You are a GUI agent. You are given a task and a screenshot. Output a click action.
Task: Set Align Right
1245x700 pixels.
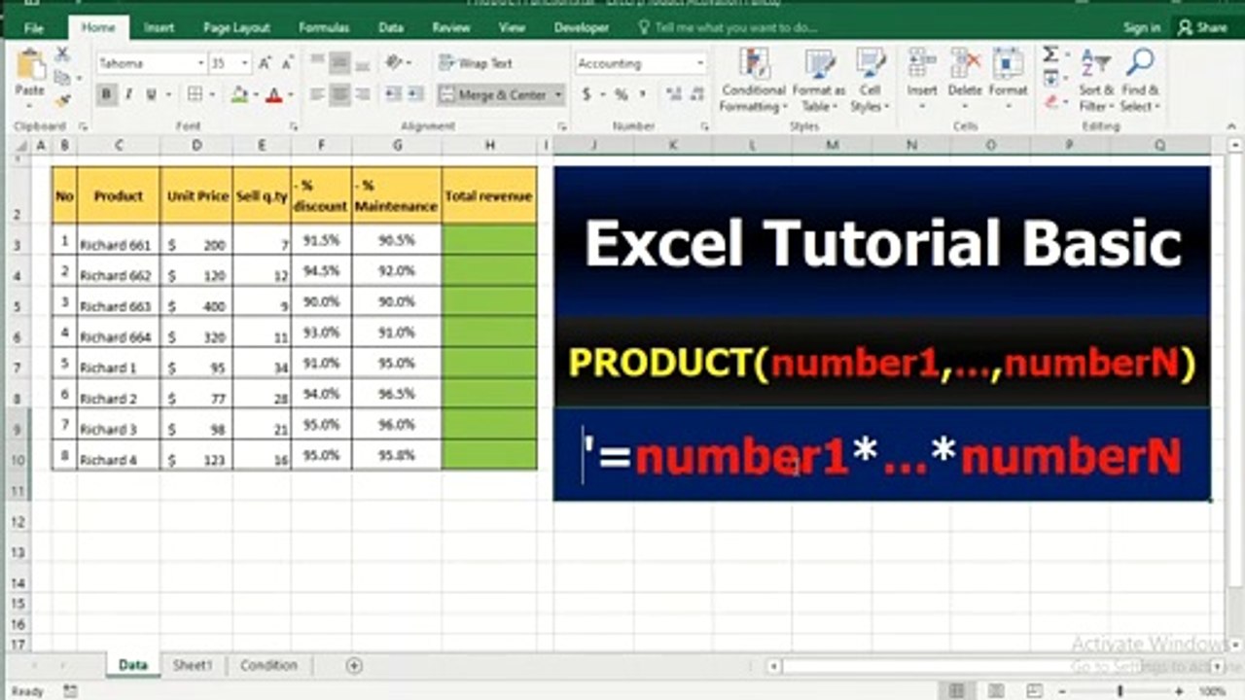coord(362,94)
